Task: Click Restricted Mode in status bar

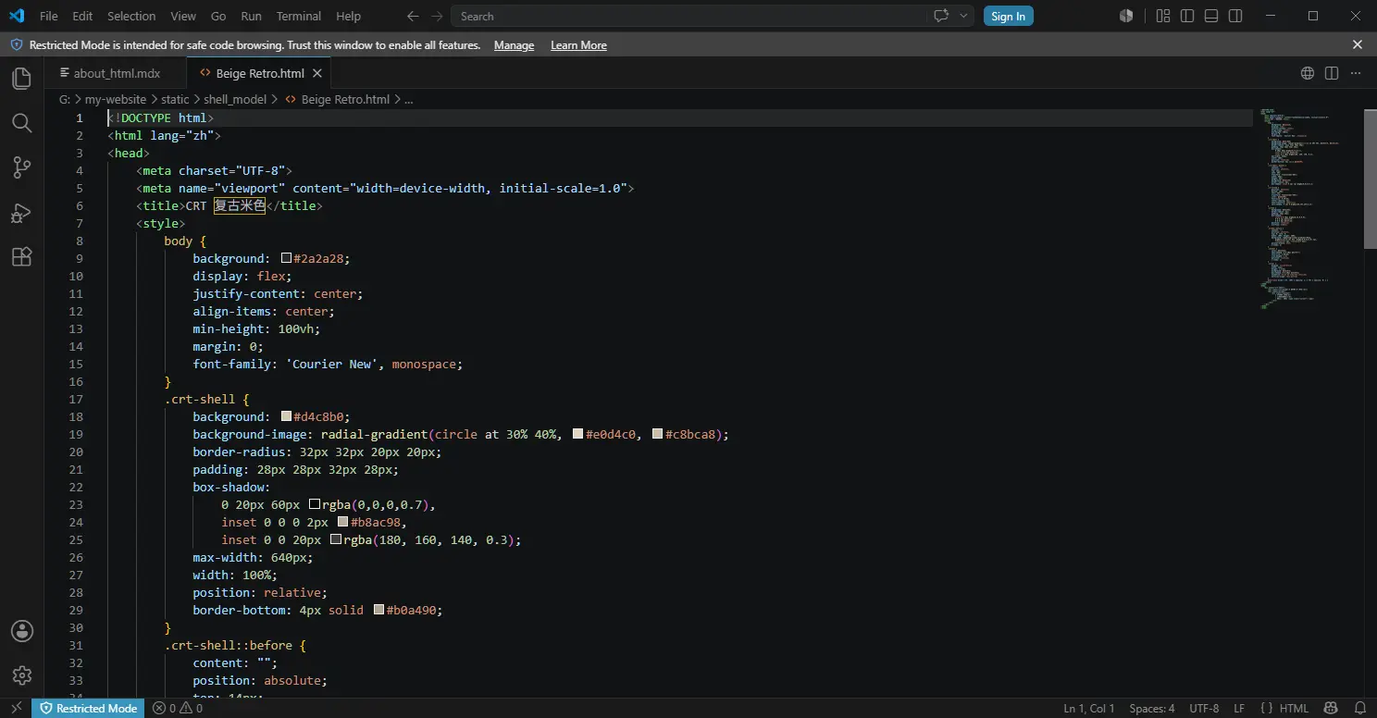Action: coord(88,708)
